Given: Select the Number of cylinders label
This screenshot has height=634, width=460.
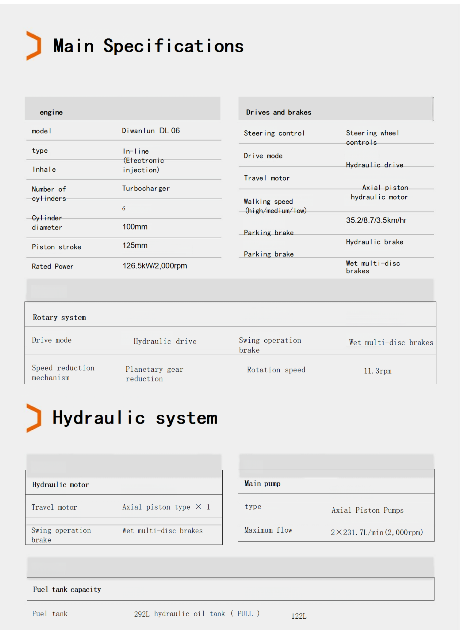Looking at the screenshot, I should tap(49, 194).
